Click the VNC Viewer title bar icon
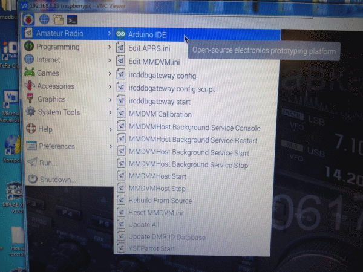 [x=24, y=6]
